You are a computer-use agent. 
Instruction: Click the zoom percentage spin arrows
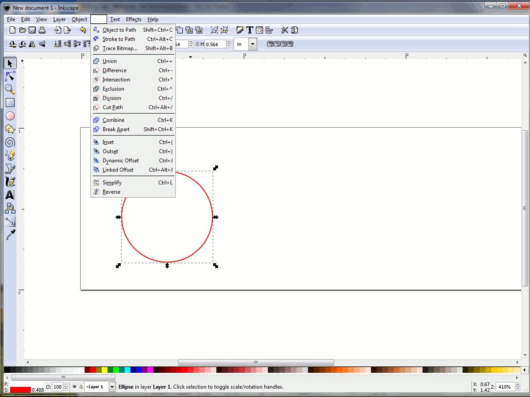(517, 387)
